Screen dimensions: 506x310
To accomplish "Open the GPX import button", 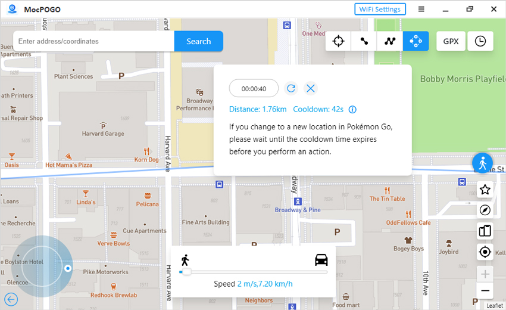I will pyautogui.click(x=451, y=41).
